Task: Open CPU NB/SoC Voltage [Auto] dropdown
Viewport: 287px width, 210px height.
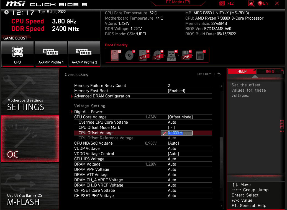Action: click(x=173, y=143)
